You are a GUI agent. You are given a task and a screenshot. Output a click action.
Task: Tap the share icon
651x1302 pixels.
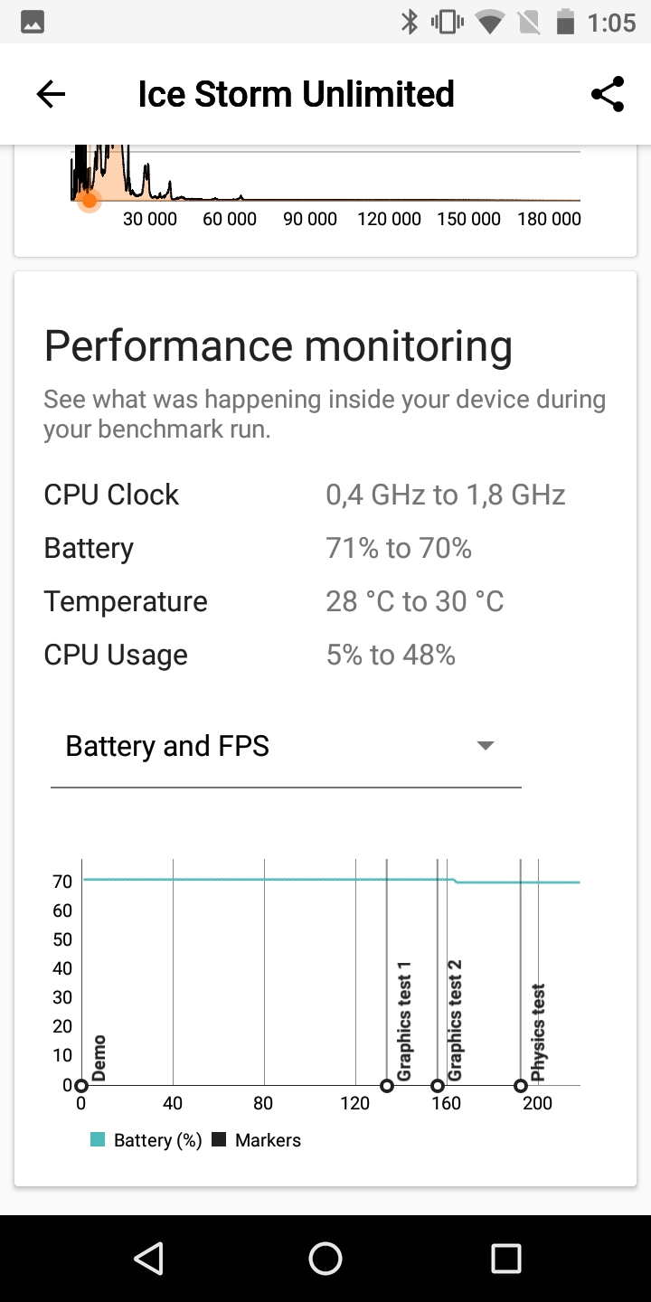pos(608,94)
